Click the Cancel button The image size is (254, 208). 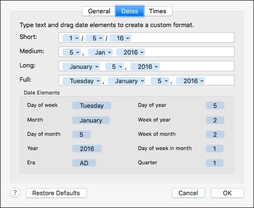[x=188, y=193]
